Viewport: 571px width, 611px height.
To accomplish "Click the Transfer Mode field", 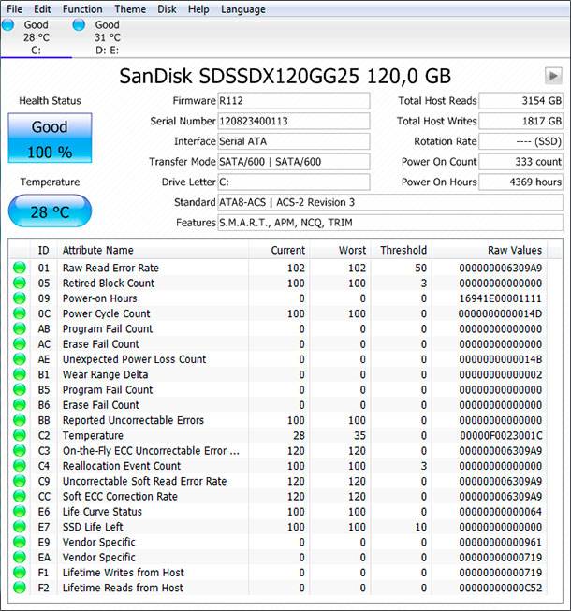I will coord(294,161).
